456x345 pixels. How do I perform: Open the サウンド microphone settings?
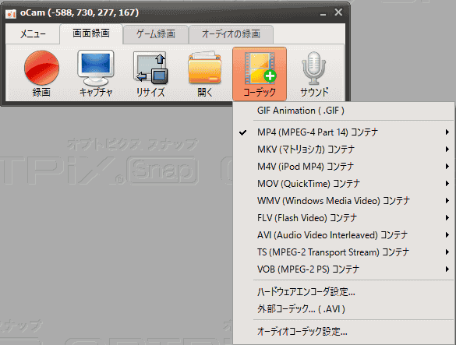[x=314, y=74]
